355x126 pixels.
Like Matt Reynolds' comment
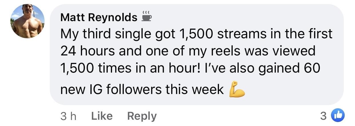tap(102, 116)
